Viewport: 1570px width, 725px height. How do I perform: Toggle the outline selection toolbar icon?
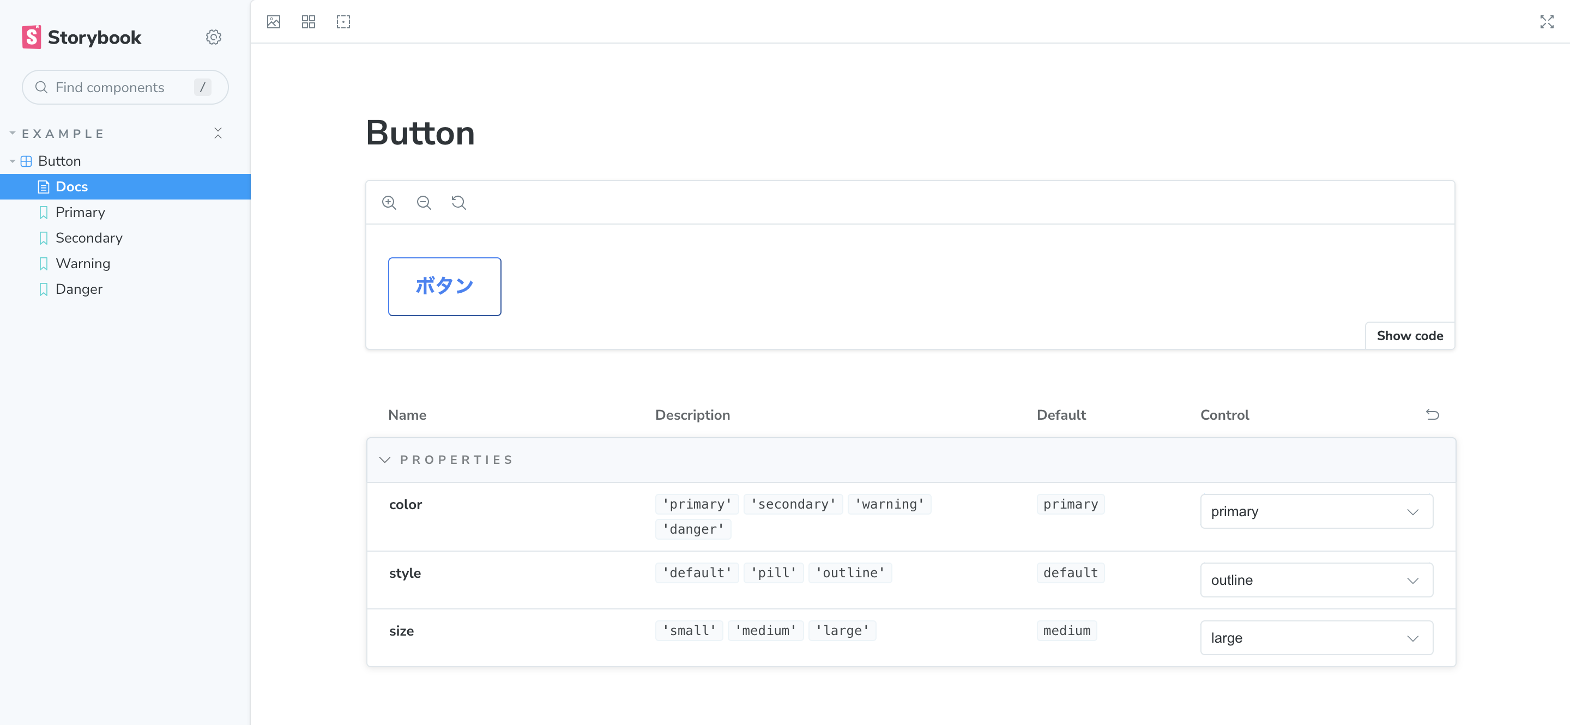click(x=343, y=22)
